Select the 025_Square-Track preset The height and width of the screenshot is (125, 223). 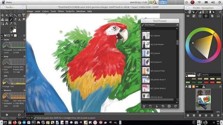pyautogui.click(x=159, y=71)
